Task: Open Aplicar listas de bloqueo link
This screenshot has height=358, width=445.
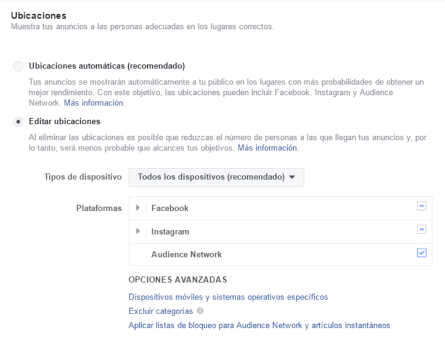Action: 259,325
